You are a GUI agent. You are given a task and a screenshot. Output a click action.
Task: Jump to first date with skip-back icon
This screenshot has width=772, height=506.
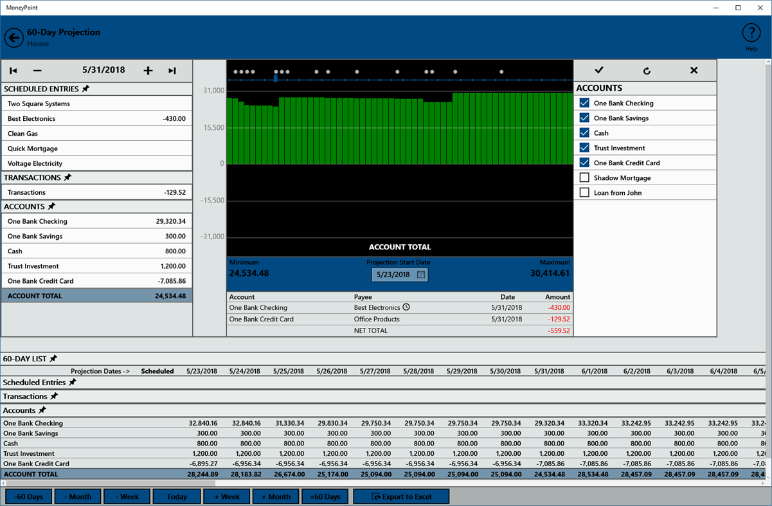(12, 71)
